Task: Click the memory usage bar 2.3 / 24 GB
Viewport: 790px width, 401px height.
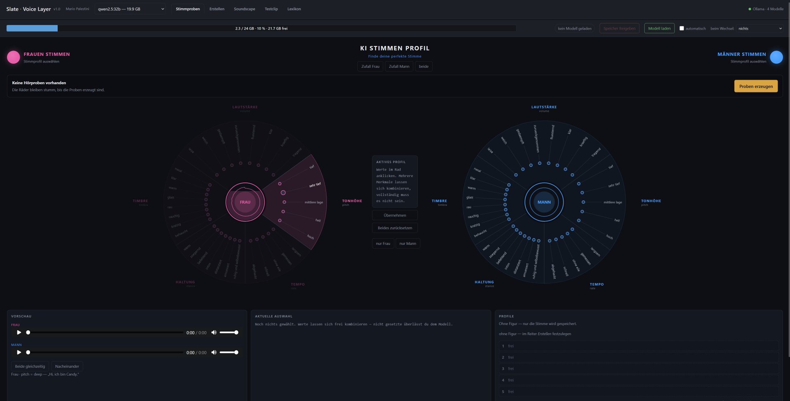Action: (261, 28)
